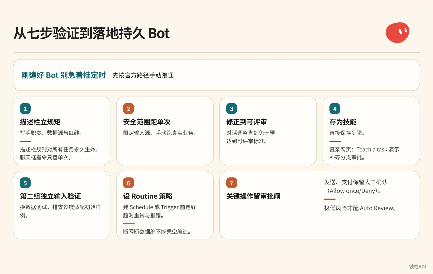The height and width of the screenshot is (274, 433).
Task: Click the teal number 3 badge
Action: coord(232,109)
